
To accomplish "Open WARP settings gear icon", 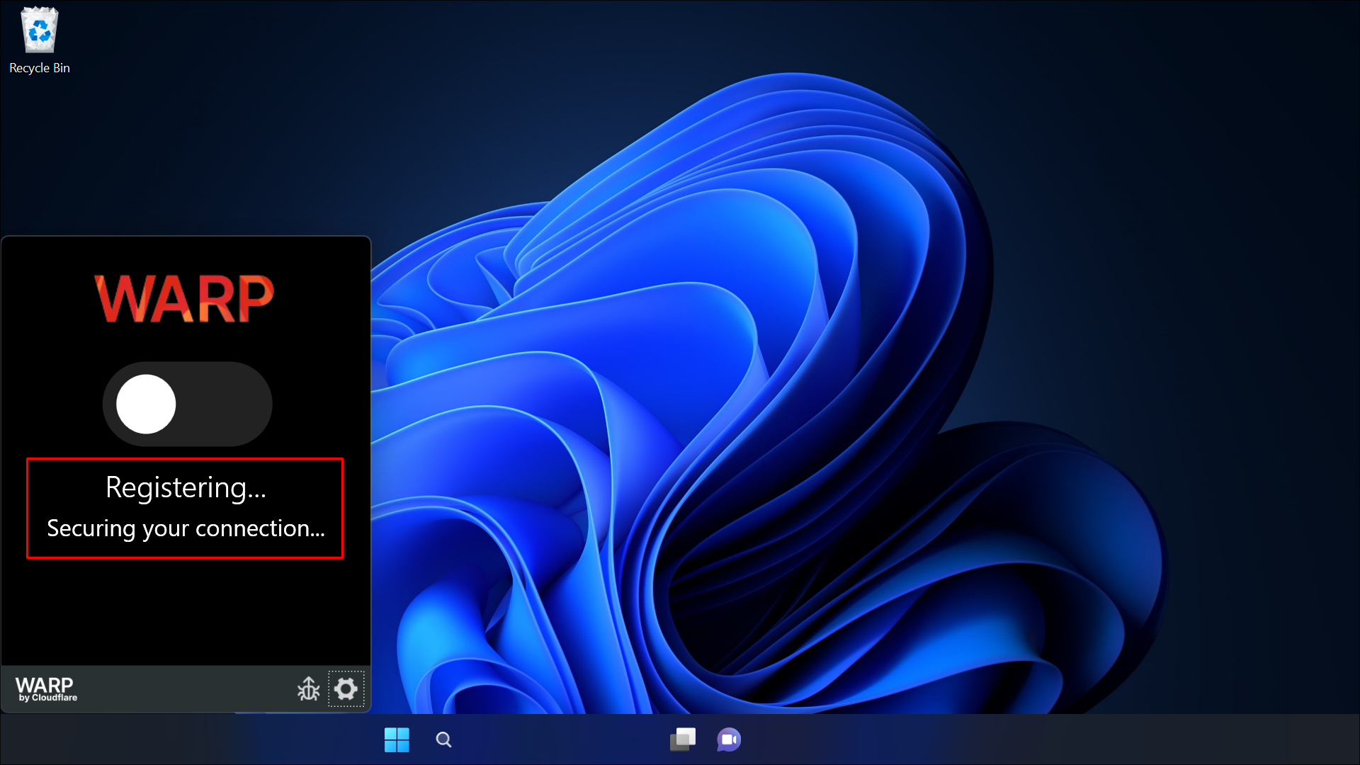I will [346, 688].
